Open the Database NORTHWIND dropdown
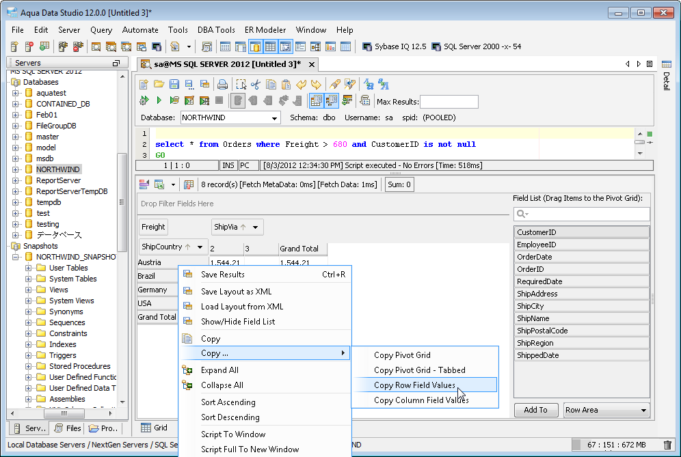Screen dimensions: 681x457 coord(275,118)
